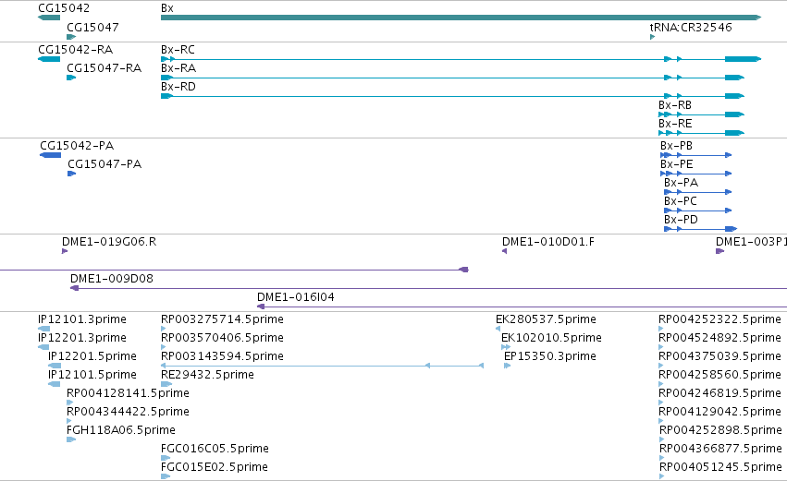This screenshot has width=787, height=481.
Task: Click the EK102010.5prime label
Action: 551,338
